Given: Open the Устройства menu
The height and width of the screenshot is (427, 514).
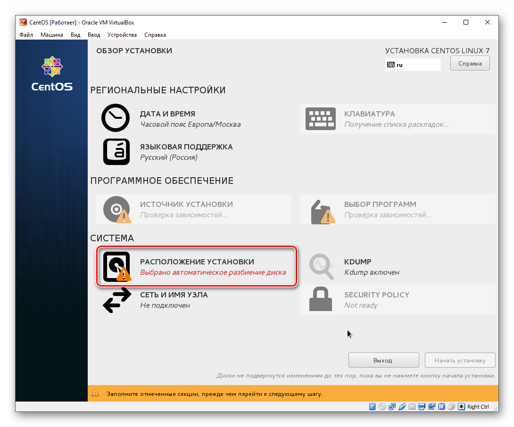Looking at the screenshot, I should click(122, 34).
